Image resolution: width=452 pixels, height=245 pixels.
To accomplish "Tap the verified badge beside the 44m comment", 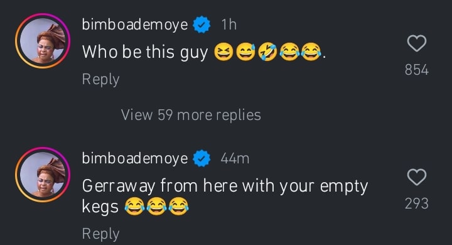I will tap(202, 158).
